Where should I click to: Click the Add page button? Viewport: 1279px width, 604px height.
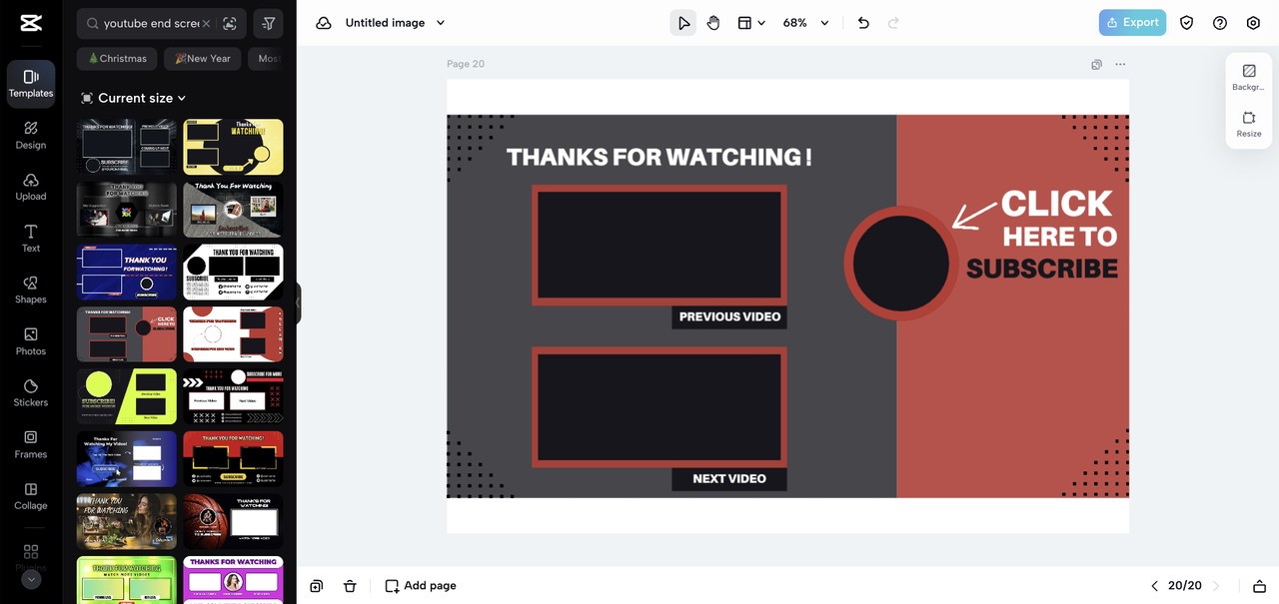[421, 586]
